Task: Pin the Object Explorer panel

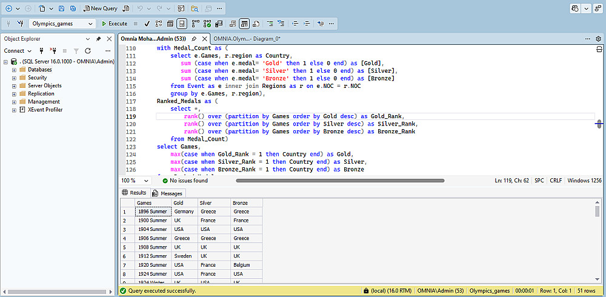Action: pos(99,38)
